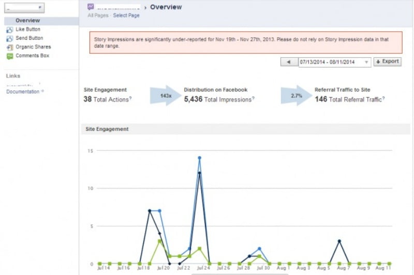Click the purple insights app icon
The width and height of the screenshot is (414, 275).
91,7
